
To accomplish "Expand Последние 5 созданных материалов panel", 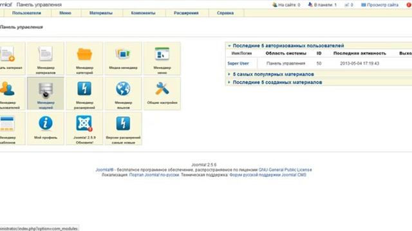I will (x=277, y=82).
